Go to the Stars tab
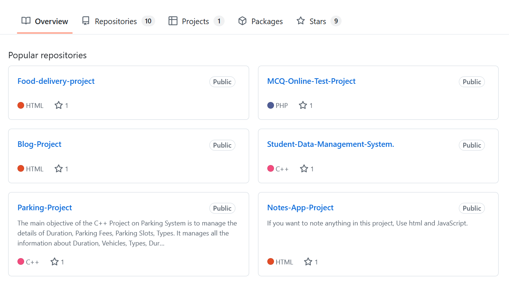Viewport: 509px width, 290px height. pos(317,22)
